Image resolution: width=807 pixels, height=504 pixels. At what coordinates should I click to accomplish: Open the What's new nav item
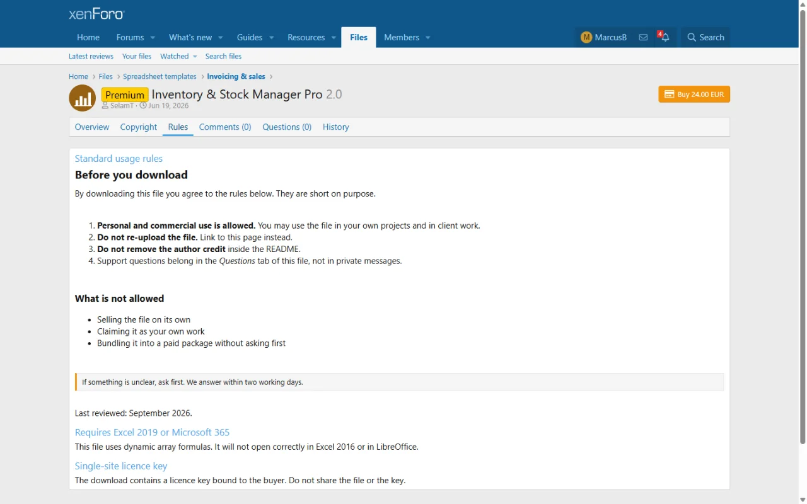tap(190, 37)
